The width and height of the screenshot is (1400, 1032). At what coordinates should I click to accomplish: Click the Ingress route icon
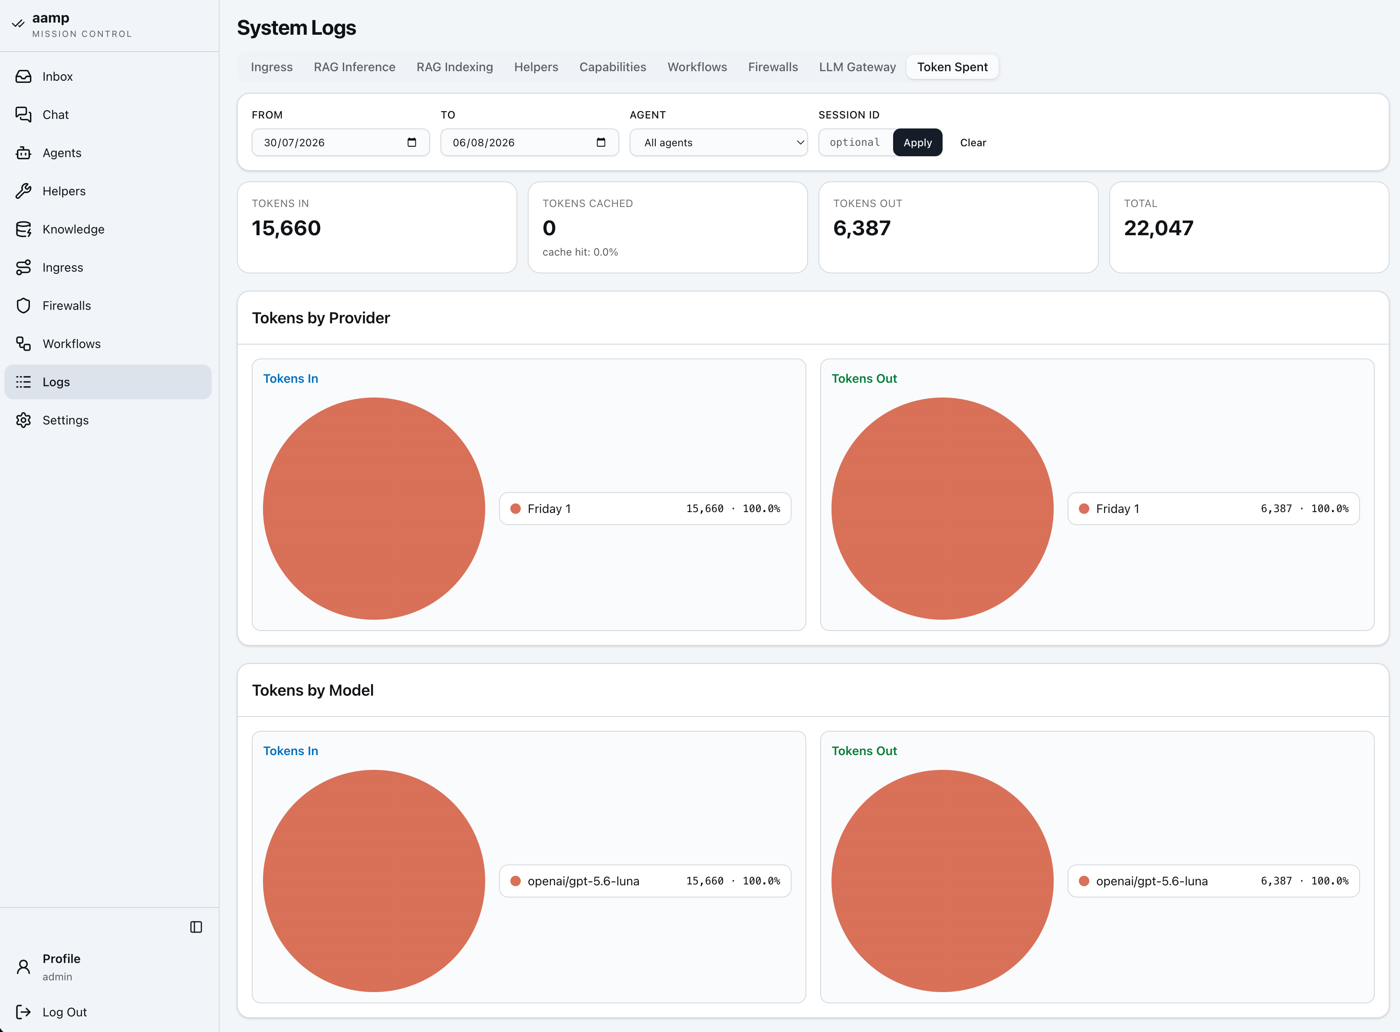(x=23, y=267)
